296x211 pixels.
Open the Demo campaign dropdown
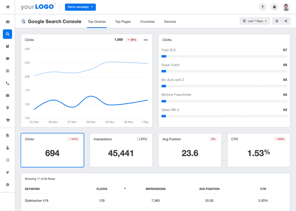tap(80, 7)
